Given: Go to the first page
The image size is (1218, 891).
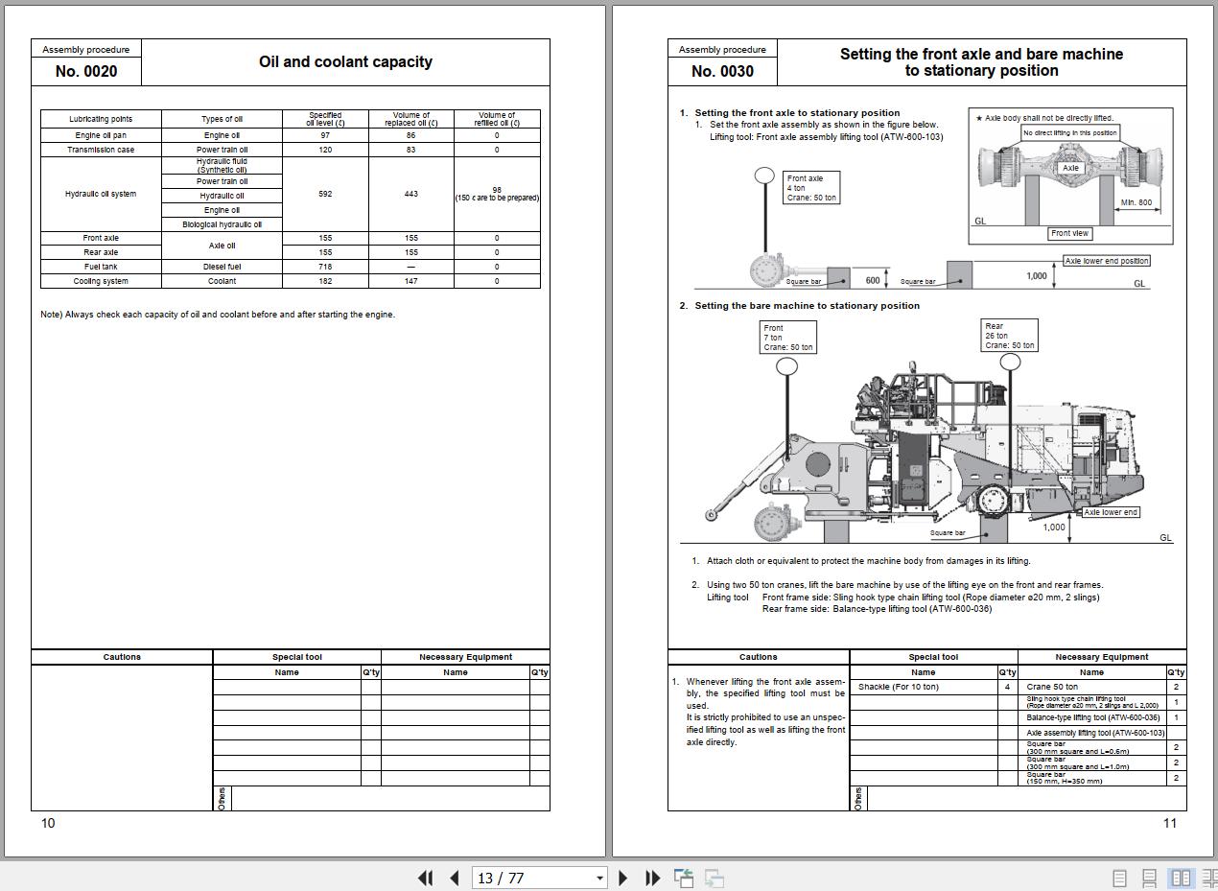Looking at the screenshot, I should click(426, 878).
